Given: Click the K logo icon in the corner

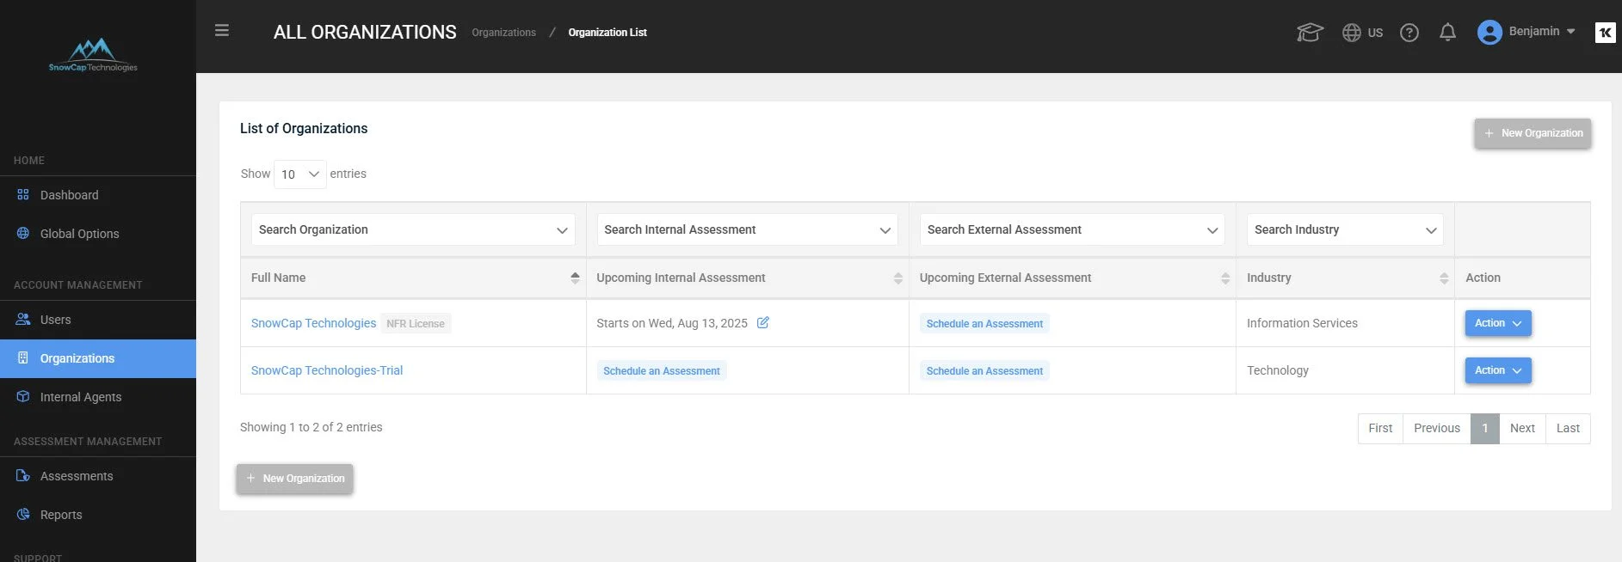Looking at the screenshot, I should pyautogui.click(x=1605, y=33).
